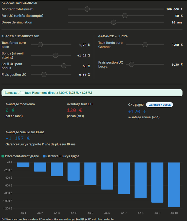Click the Avantage fonds euro label
The image size is (187, 221).
click(20, 104)
